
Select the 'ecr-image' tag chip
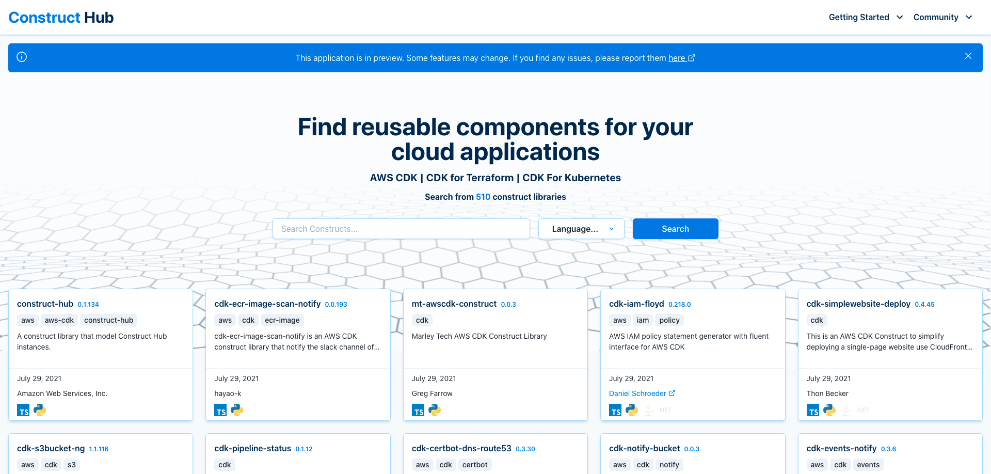click(282, 320)
